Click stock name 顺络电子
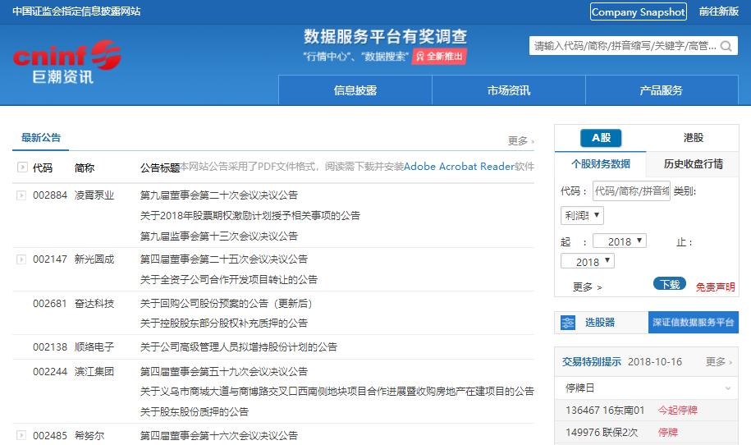 click(94, 346)
